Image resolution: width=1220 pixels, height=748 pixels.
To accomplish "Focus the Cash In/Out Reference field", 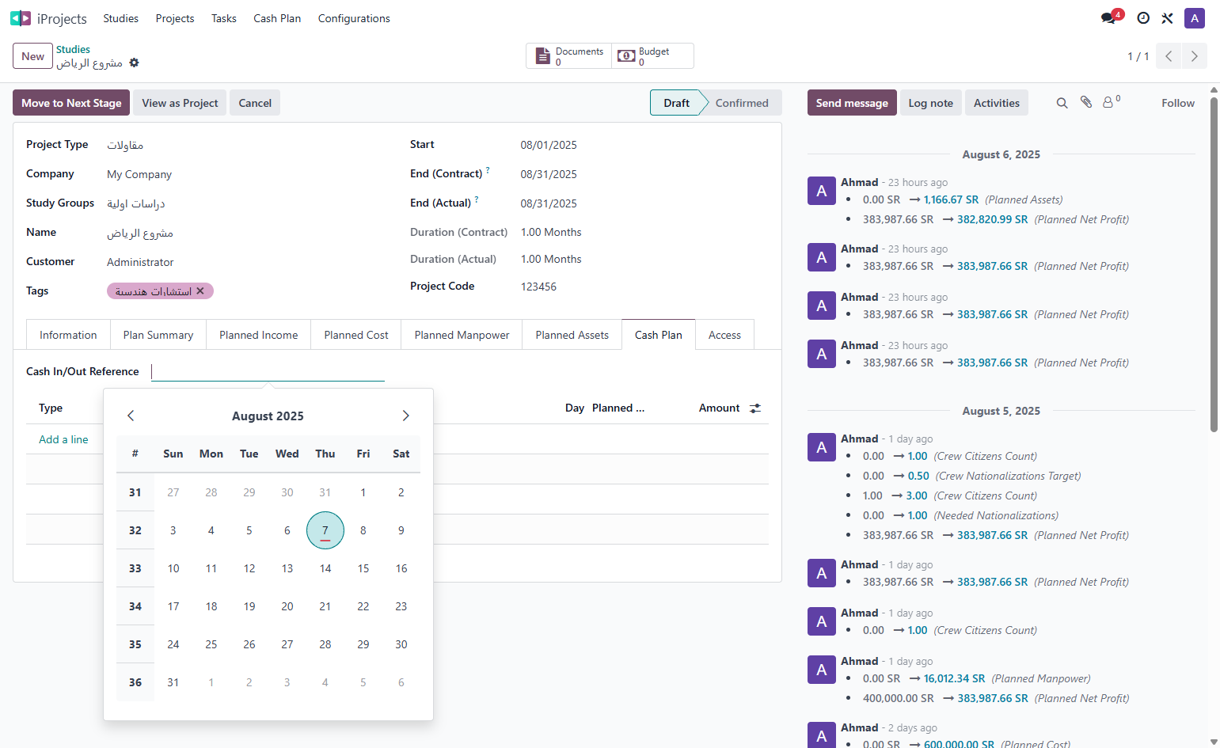I will [x=268, y=371].
